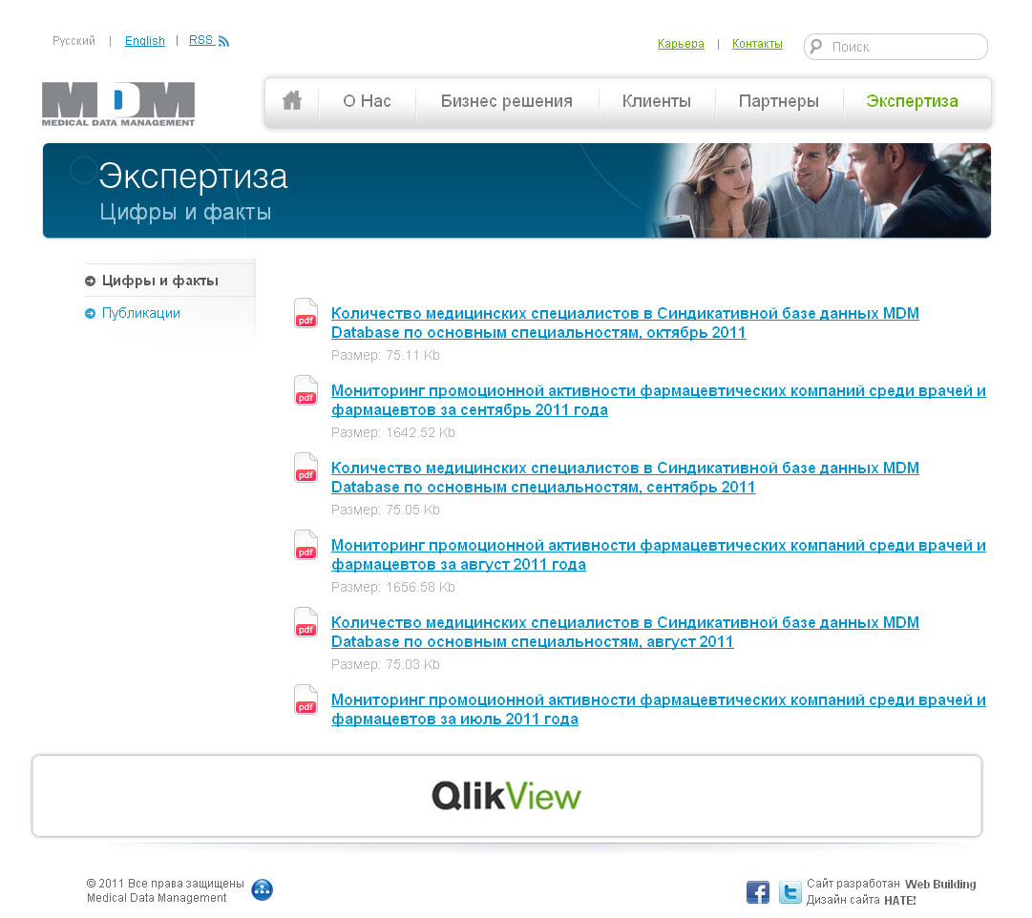Viewport: 1032px width, 918px height.
Task: Select the Русский language option
Action: pyautogui.click(x=74, y=41)
